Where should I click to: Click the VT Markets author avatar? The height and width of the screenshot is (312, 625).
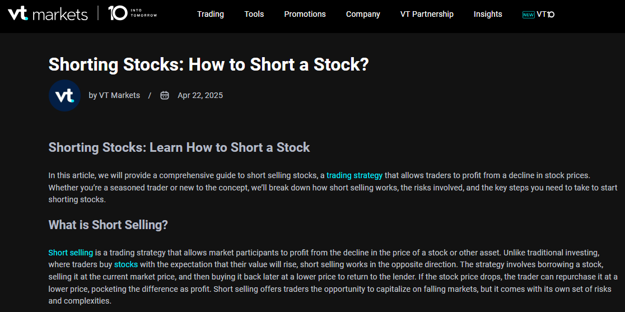click(x=64, y=96)
